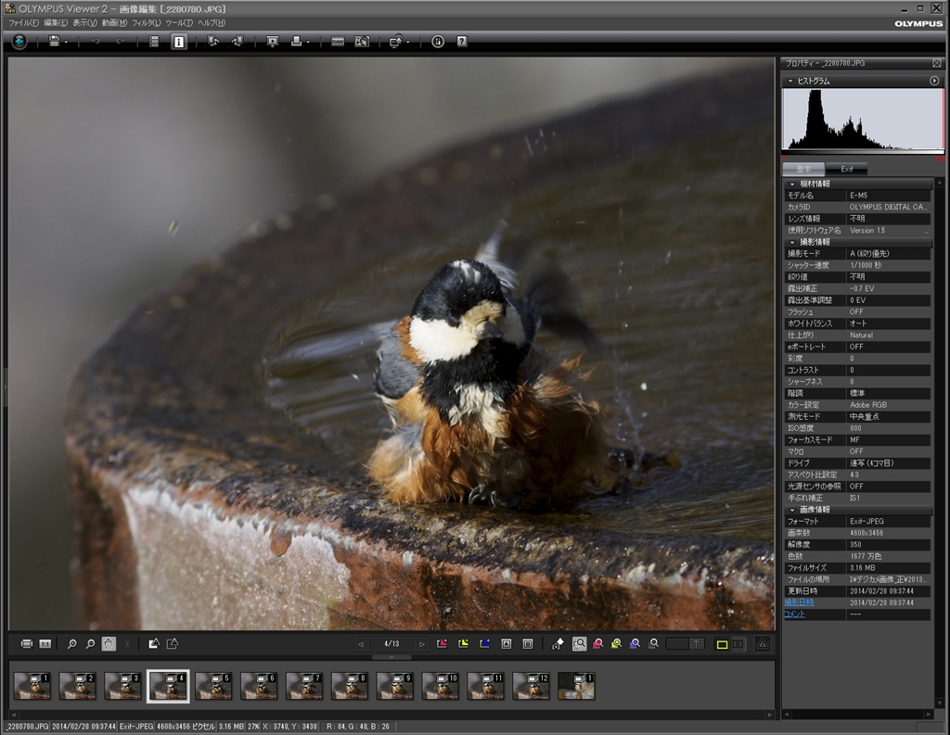The width and height of the screenshot is (950, 735).
Task: Switch to the Exif tab
Action: (x=847, y=169)
